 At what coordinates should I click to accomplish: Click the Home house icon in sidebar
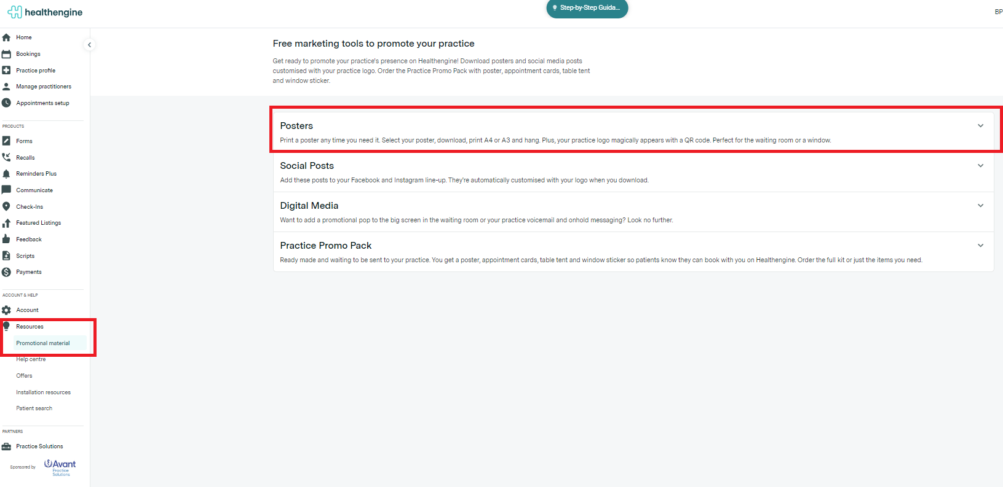[x=7, y=37]
